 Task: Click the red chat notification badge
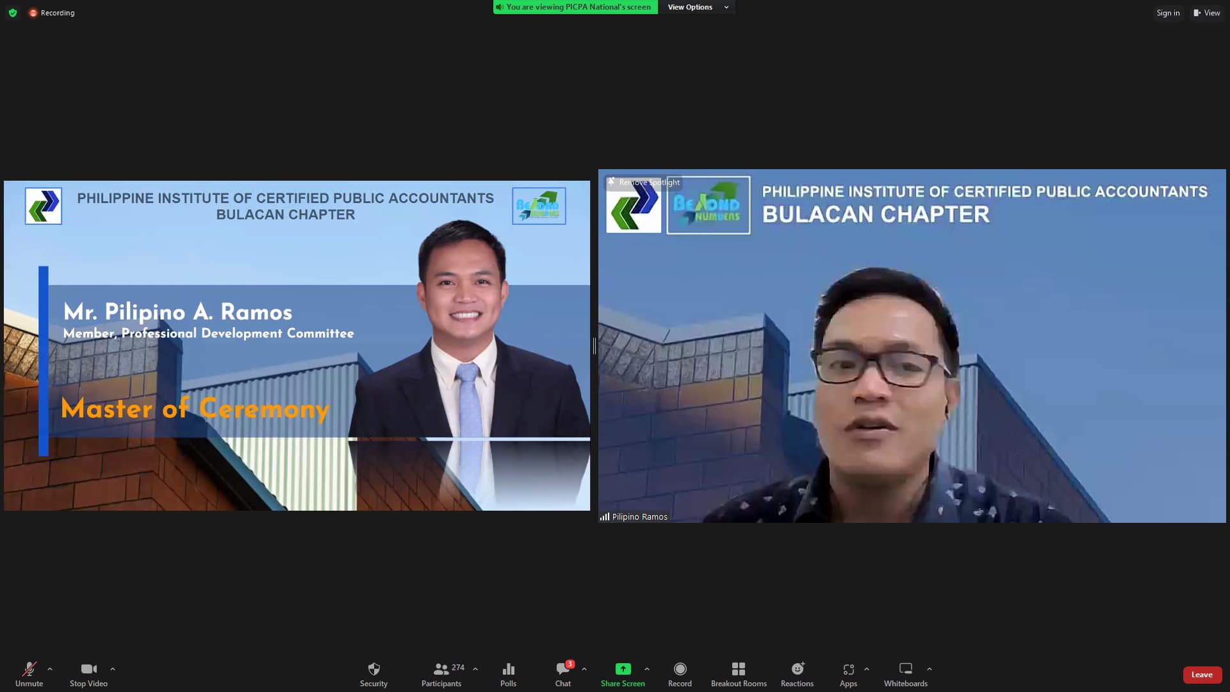[570, 664]
